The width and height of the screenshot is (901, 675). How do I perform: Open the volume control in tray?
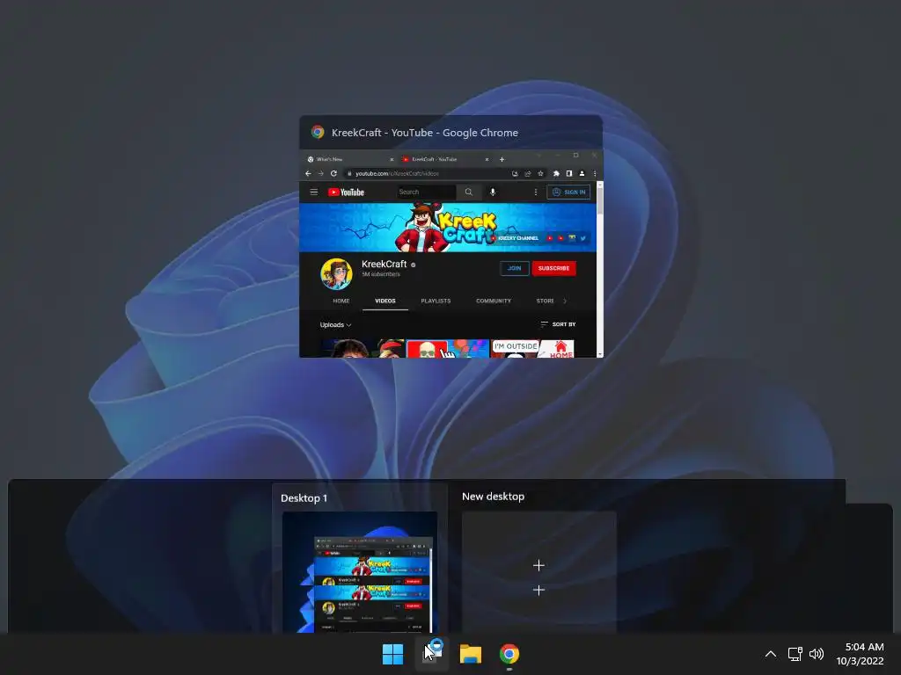816,654
